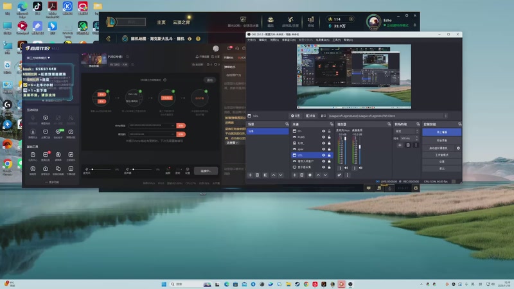
Task: Open OBS 工具 menu
Action: click(336, 40)
